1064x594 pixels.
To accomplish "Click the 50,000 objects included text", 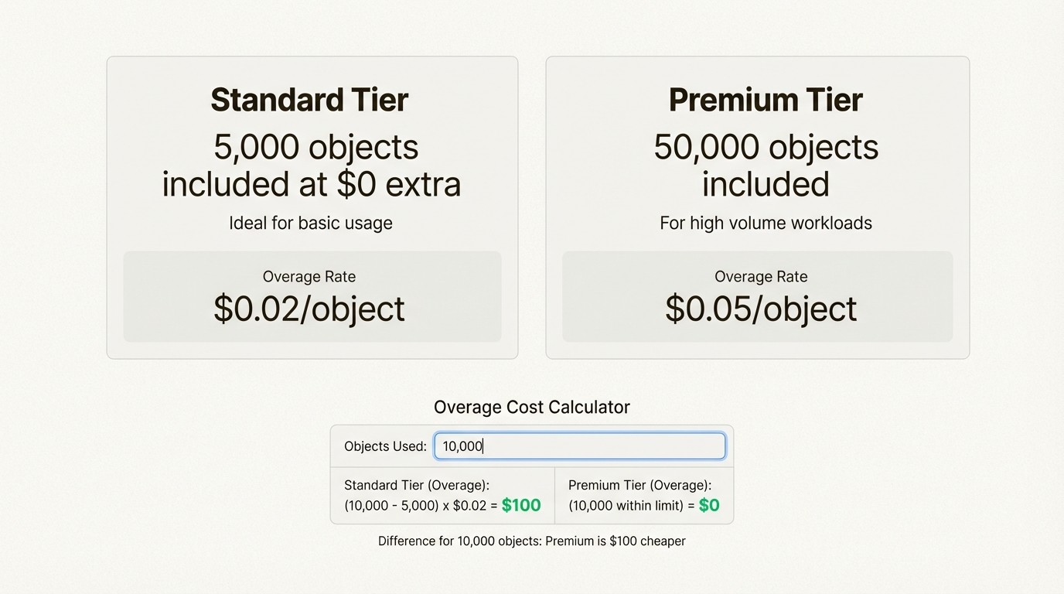I will pyautogui.click(x=765, y=166).
